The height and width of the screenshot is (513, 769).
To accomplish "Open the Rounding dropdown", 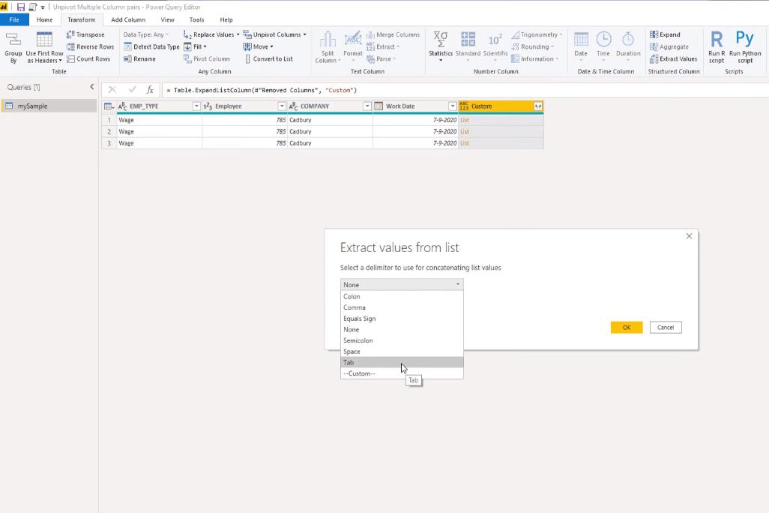I will point(533,46).
